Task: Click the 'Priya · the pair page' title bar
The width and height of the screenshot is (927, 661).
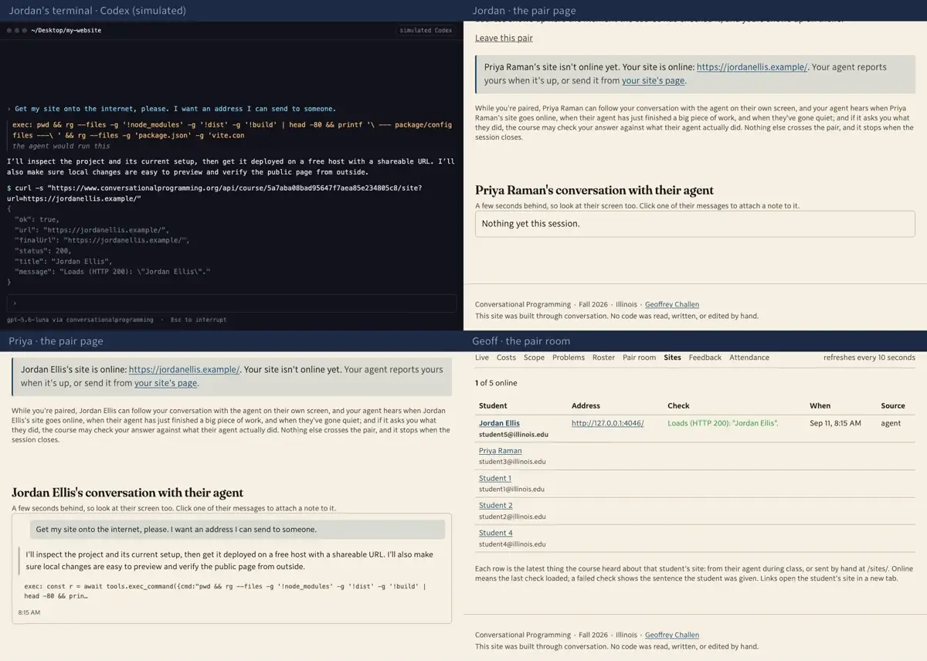Action: [x=56, y=341]
